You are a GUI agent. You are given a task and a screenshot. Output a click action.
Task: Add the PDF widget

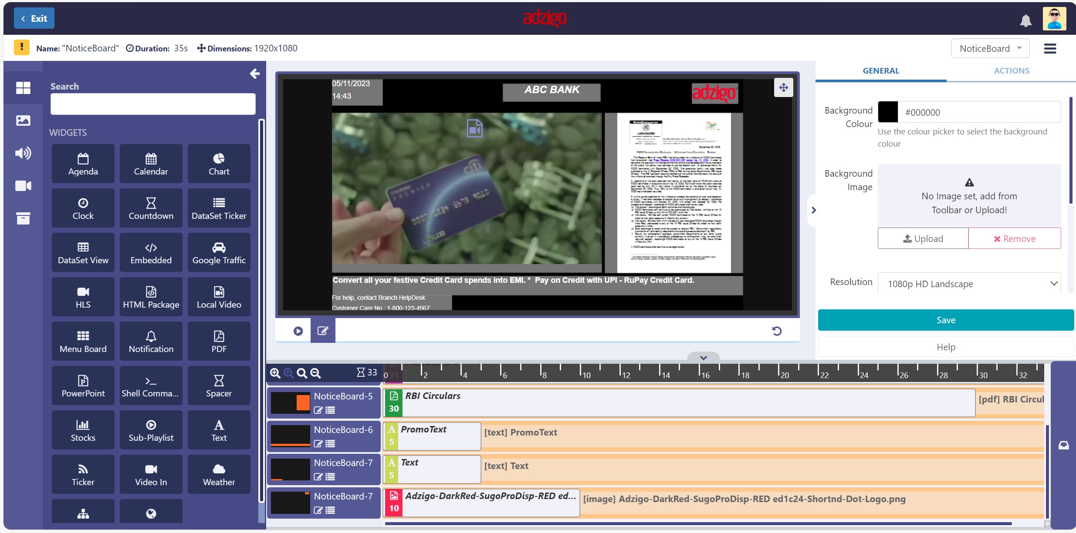point(219,341)
